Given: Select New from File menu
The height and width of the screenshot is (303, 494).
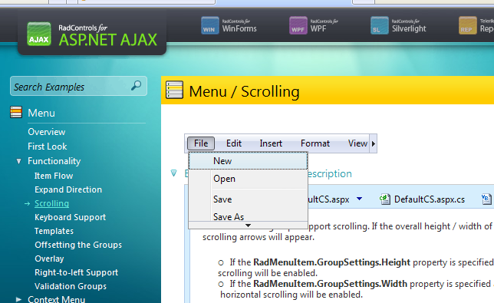Looking at the screenshot, I should click(x=248, y=160).
